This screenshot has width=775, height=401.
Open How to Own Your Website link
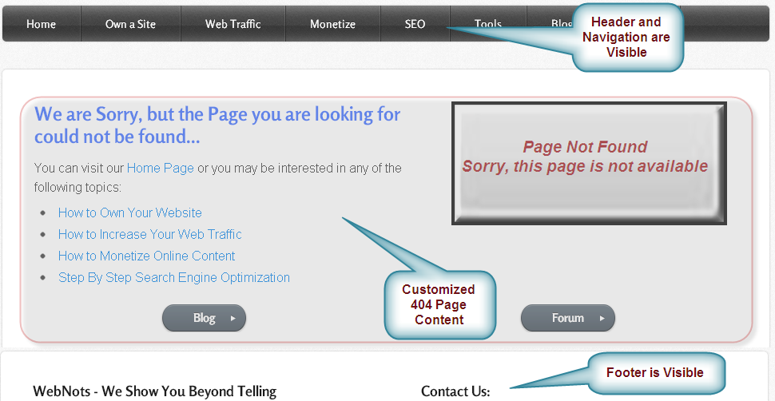129,212
